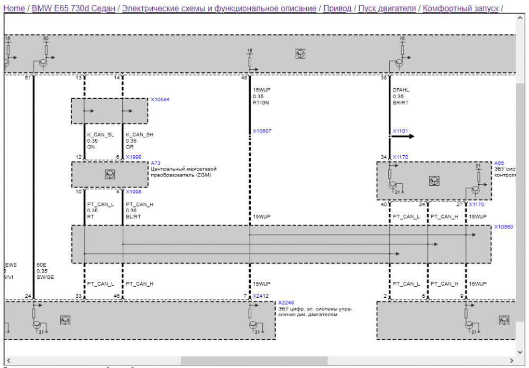Viewport: 529px width, 368px height.
Task: Click pin number 48 on the top module
Action: (244, 78)
